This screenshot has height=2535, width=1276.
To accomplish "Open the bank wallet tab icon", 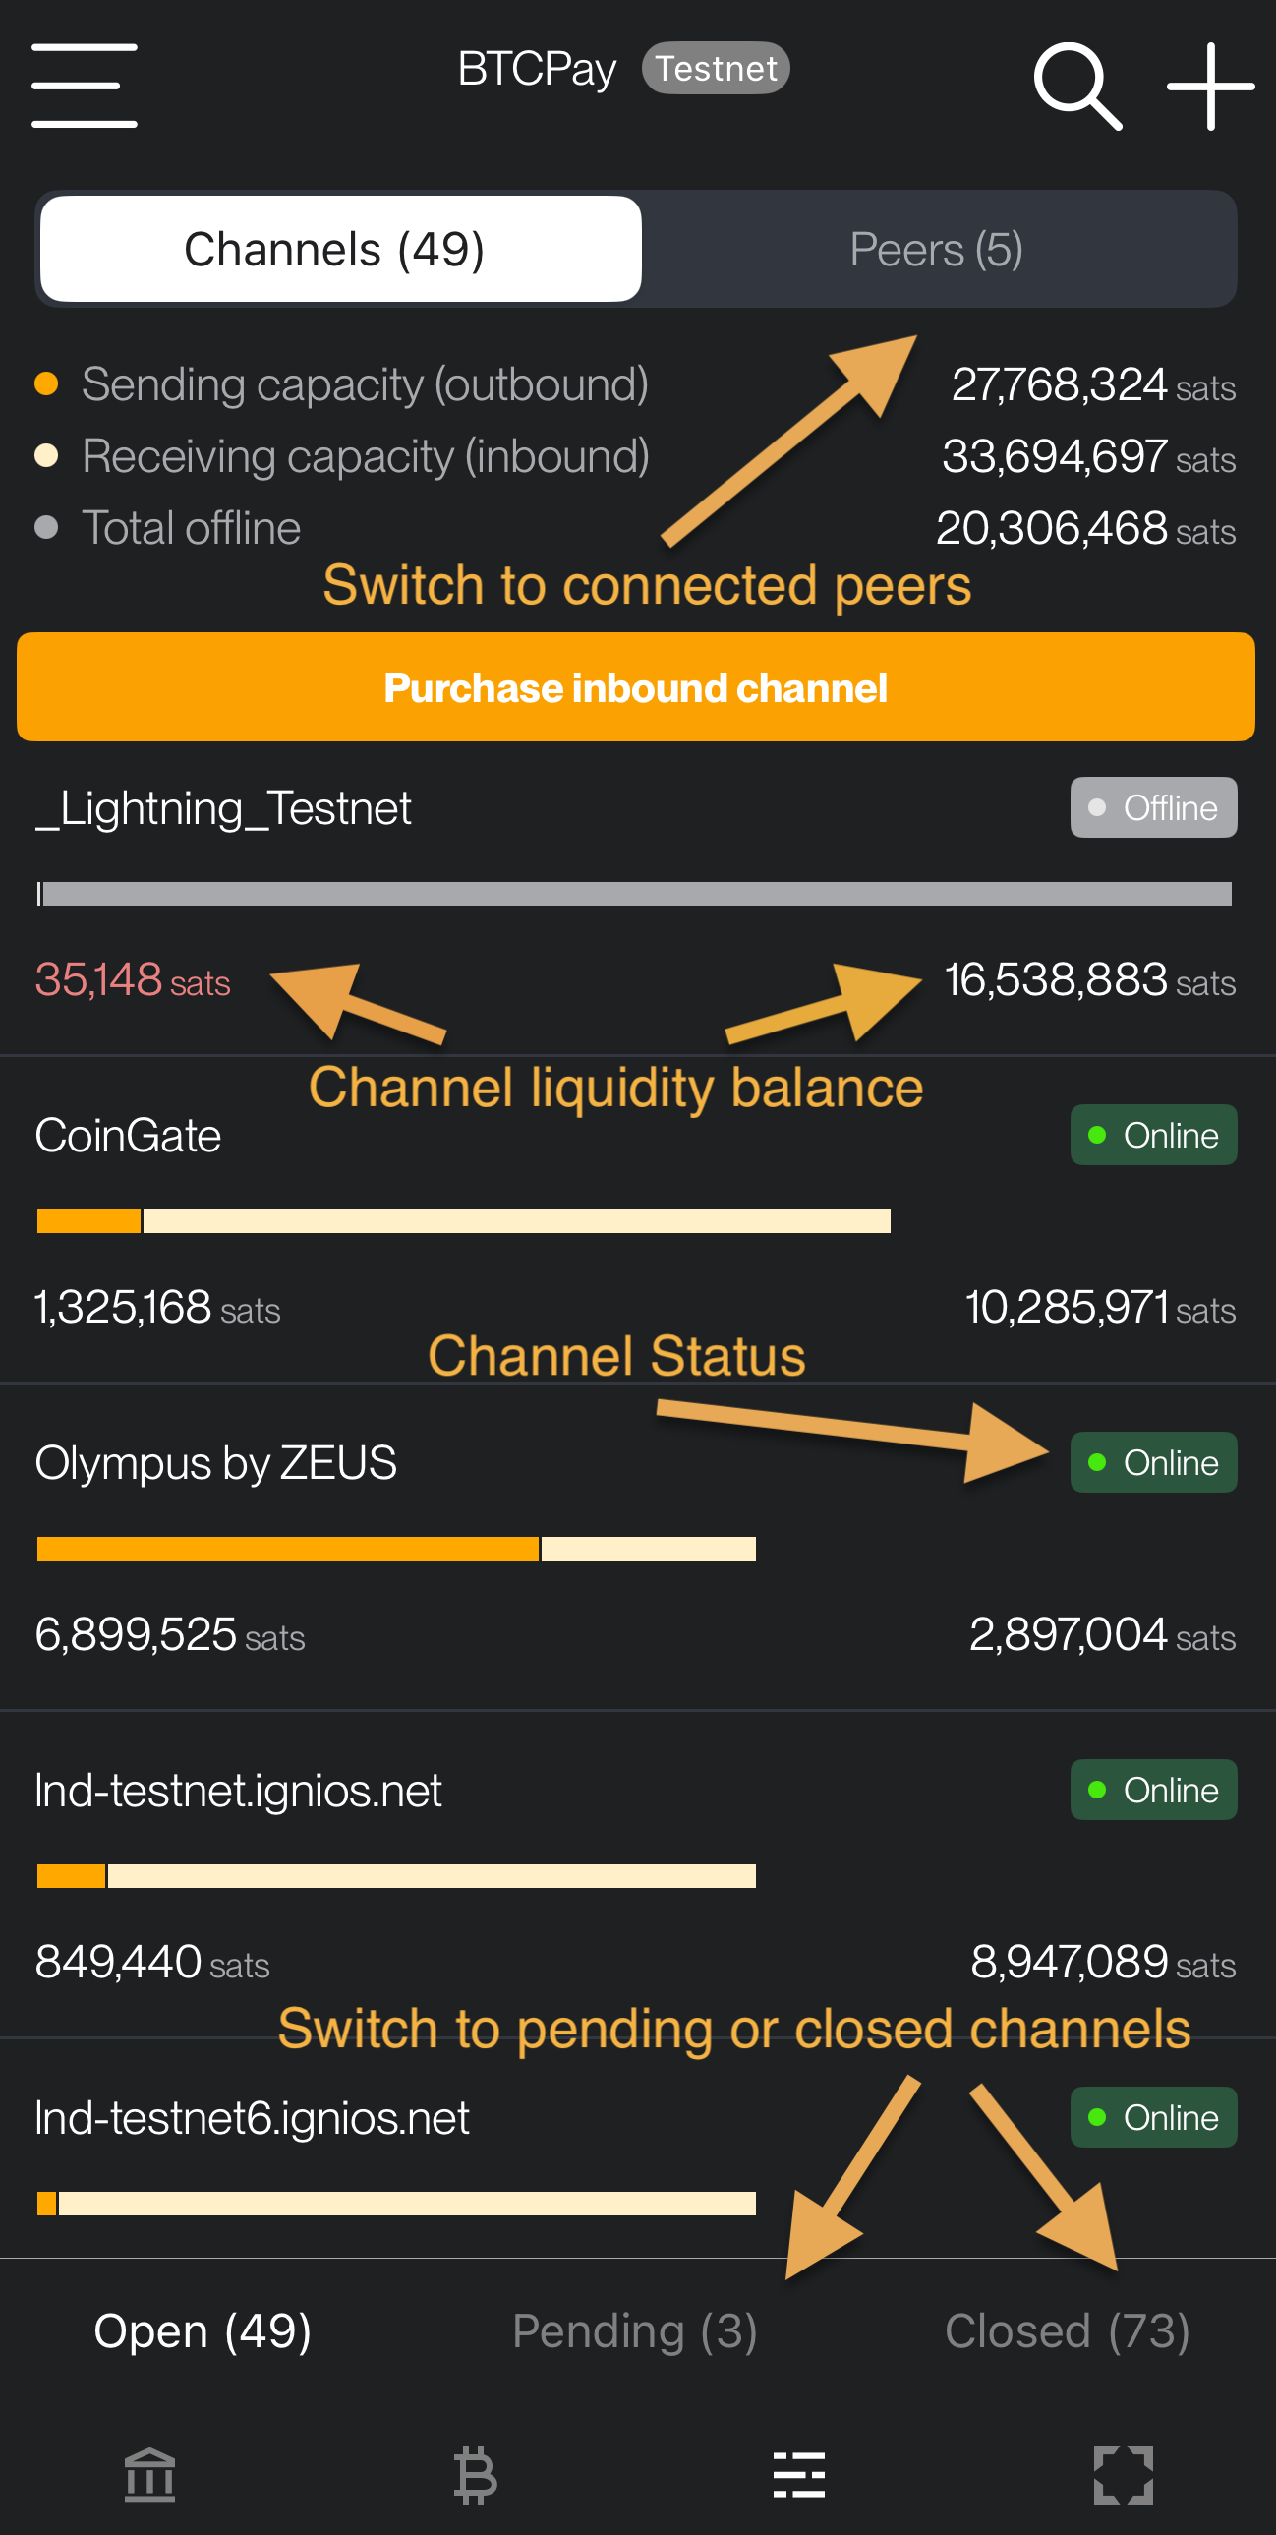I will tap(149, 2474).
